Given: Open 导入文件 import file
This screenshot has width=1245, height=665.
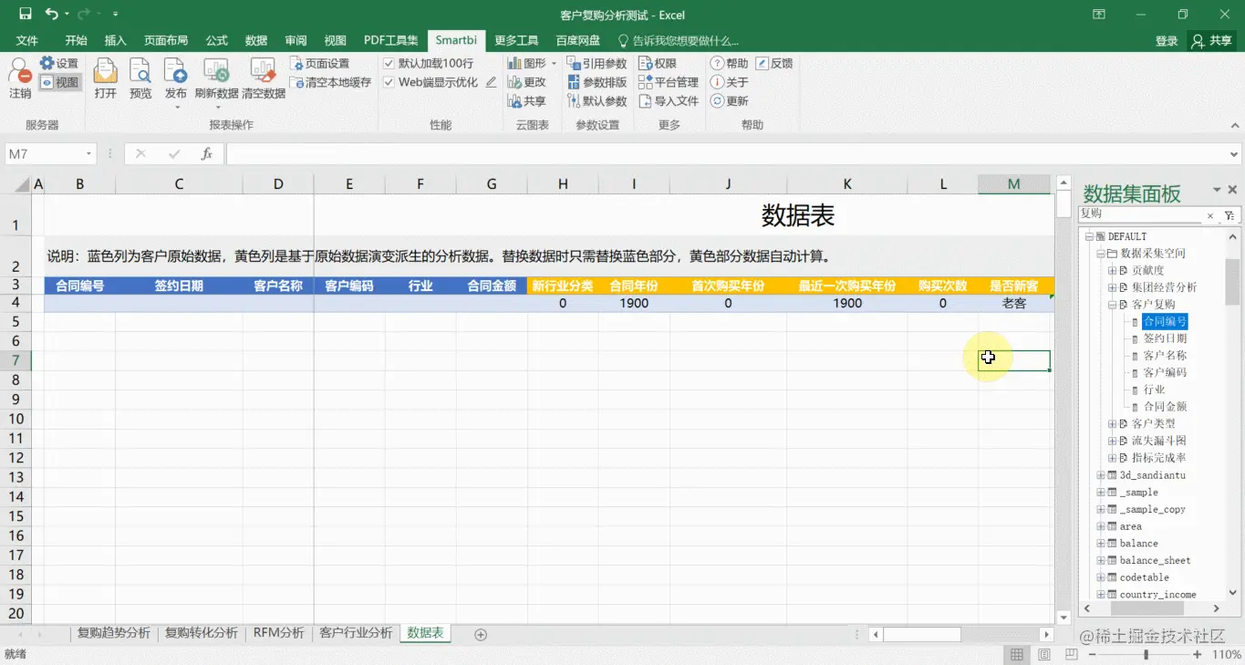Looking at the screenshot, I should 669,100.
